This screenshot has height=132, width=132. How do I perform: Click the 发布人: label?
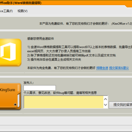pos(29,83)
